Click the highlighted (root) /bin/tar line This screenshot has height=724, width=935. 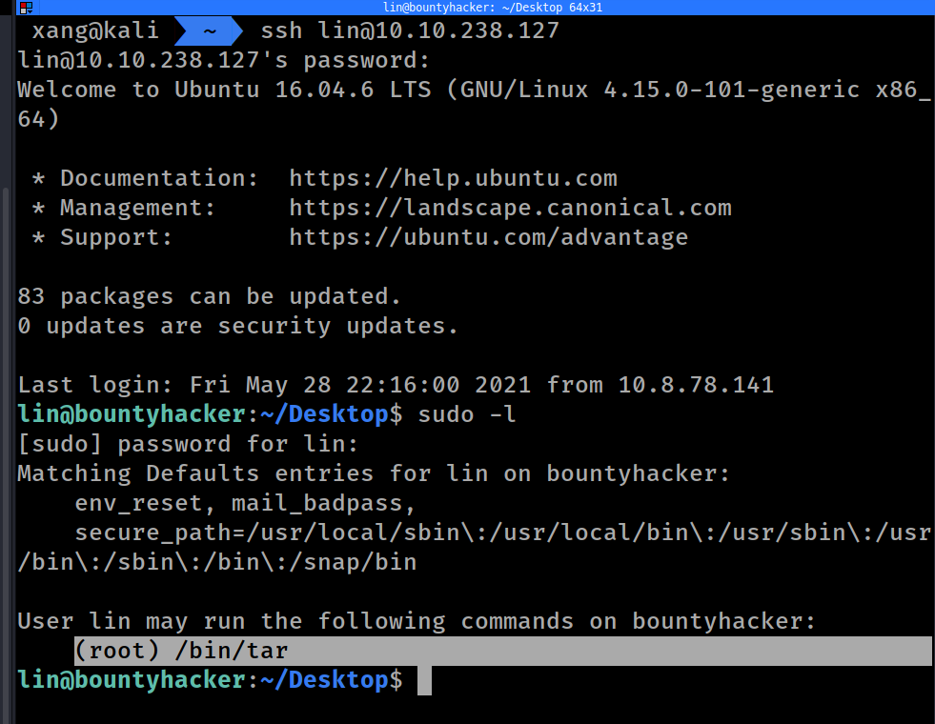pyautogui.click(x=181, y=652)
